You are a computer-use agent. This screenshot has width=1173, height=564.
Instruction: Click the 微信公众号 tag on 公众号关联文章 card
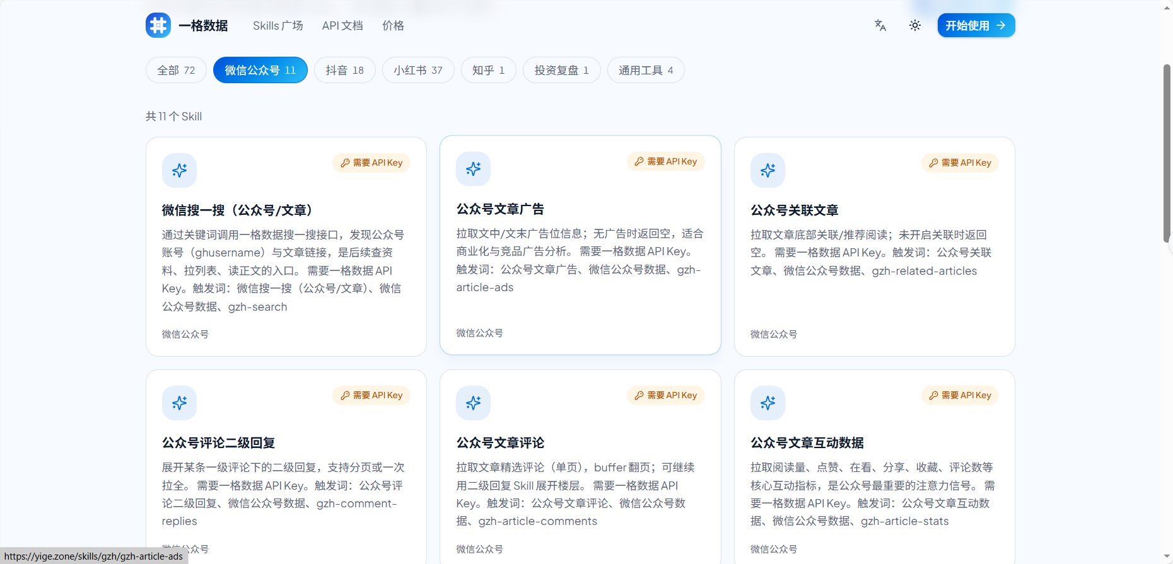coord(774,334)
